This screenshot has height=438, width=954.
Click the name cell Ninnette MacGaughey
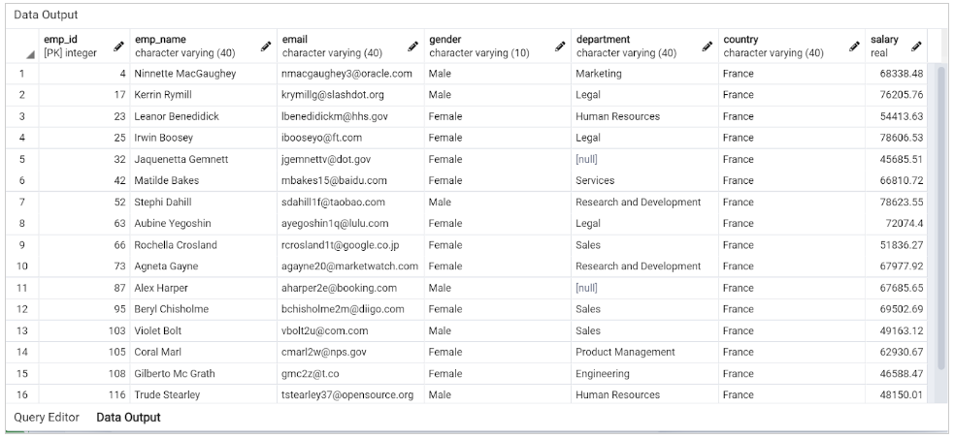(204, 74)
